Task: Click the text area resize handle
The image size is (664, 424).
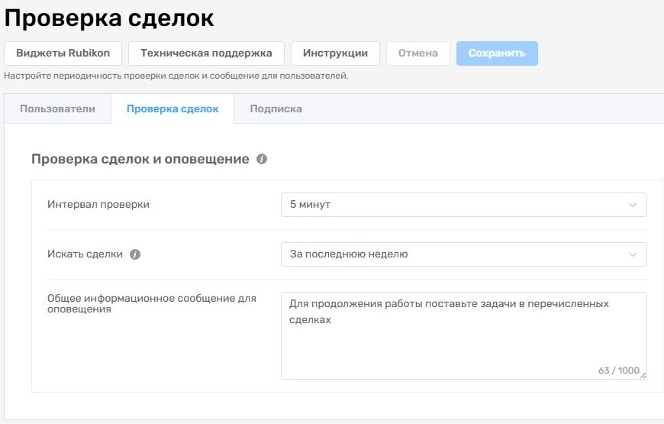Action: tap(643, 375)
